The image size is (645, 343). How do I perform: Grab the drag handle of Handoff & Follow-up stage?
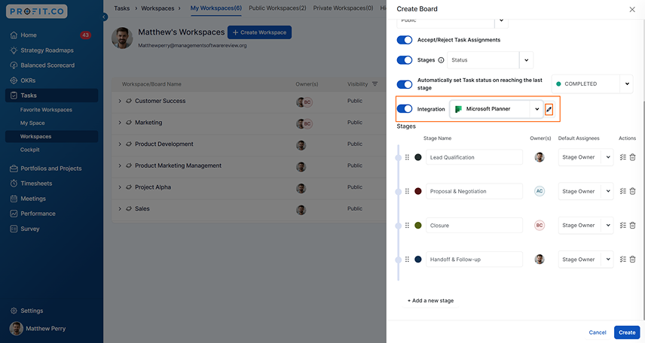pos(407,260)
